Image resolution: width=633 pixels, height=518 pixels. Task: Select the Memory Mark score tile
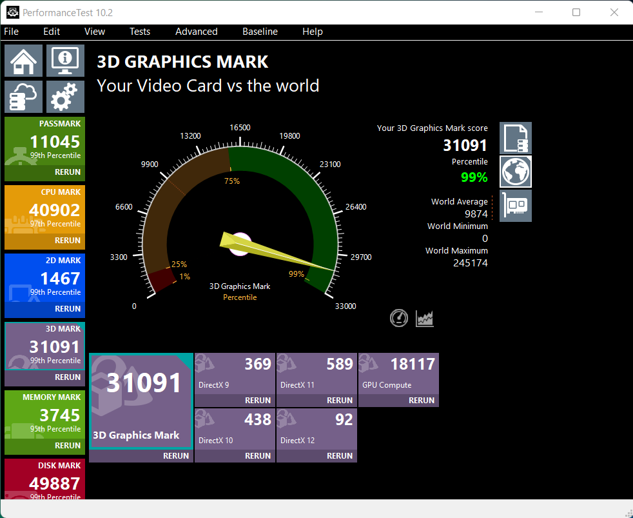(x=44, y=415)
